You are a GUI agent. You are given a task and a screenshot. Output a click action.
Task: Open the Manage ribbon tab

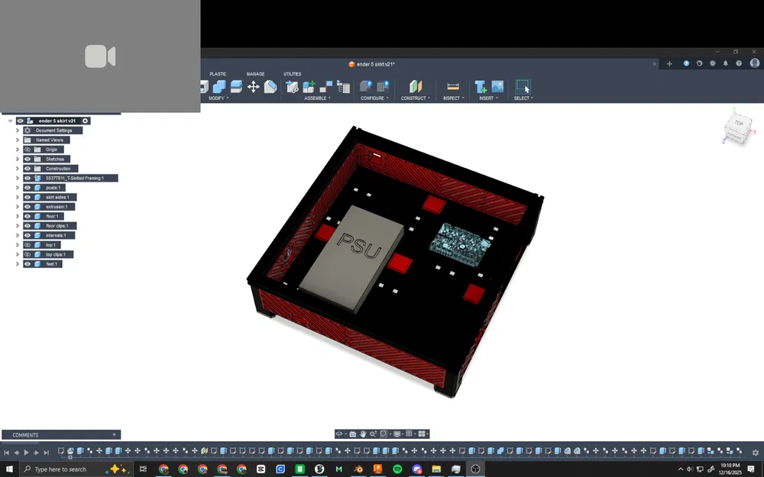[x=255, y=74]
